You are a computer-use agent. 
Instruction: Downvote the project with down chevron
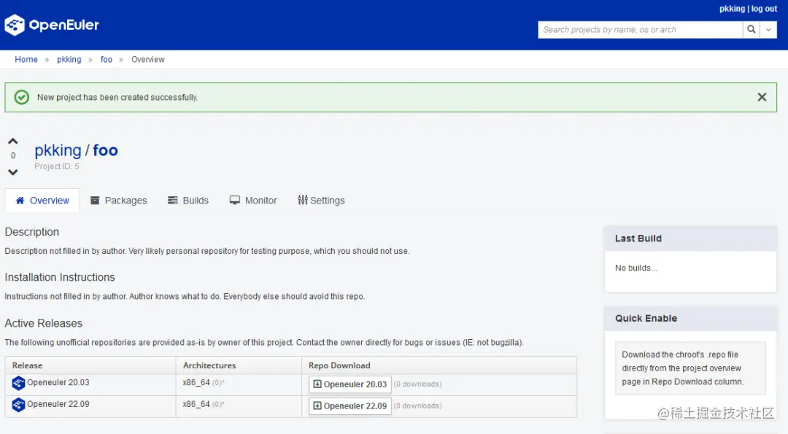point(13,172)
